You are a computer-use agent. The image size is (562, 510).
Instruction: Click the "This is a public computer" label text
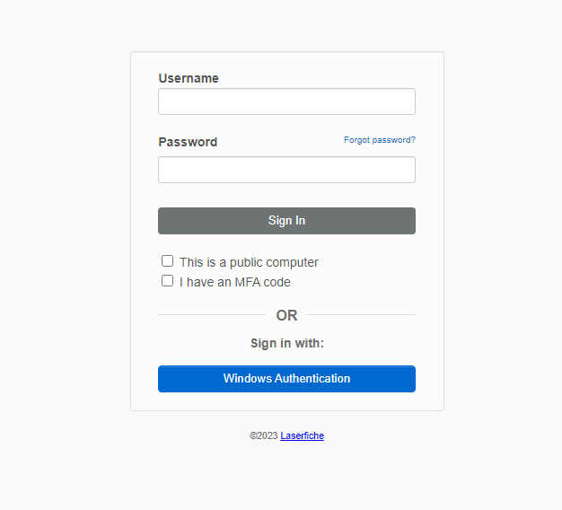pos(249,262)
